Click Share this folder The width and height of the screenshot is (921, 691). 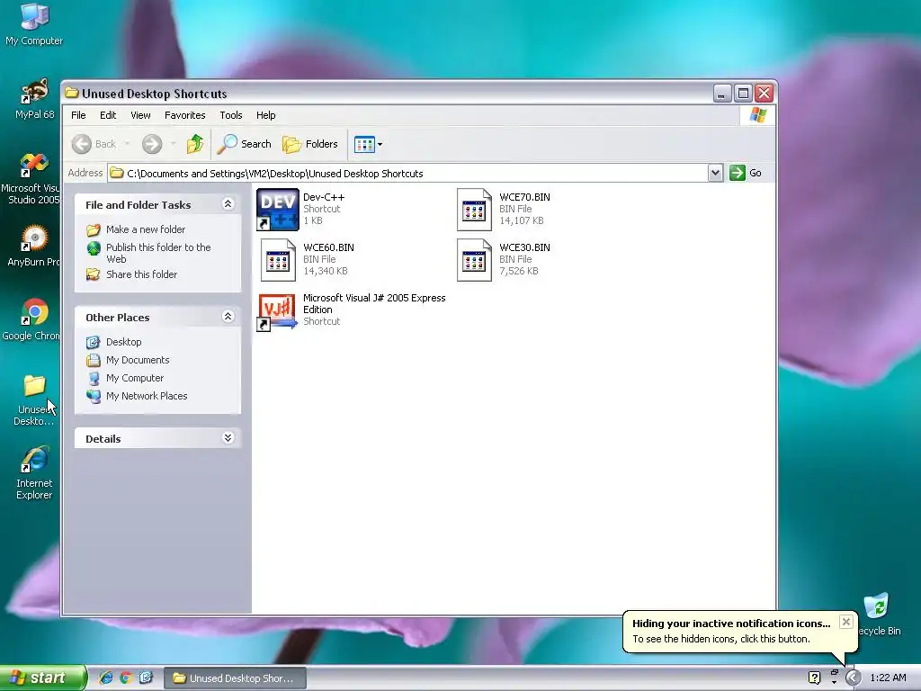coord(141,274)
